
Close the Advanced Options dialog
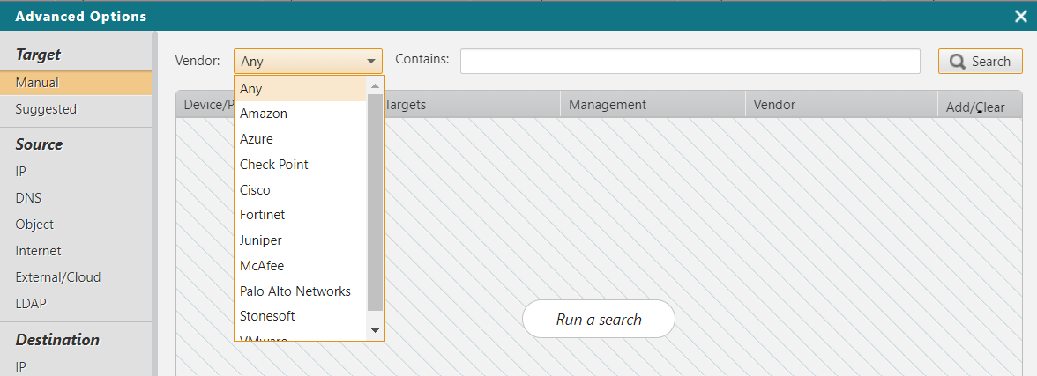click(1020, 16)
